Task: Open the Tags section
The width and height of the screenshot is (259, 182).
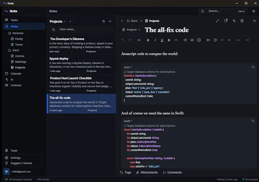Action: [125, 172]
